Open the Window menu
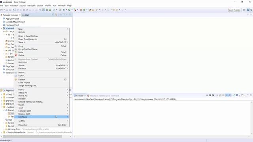The image size is (253, 142). [x=62, y=6]
